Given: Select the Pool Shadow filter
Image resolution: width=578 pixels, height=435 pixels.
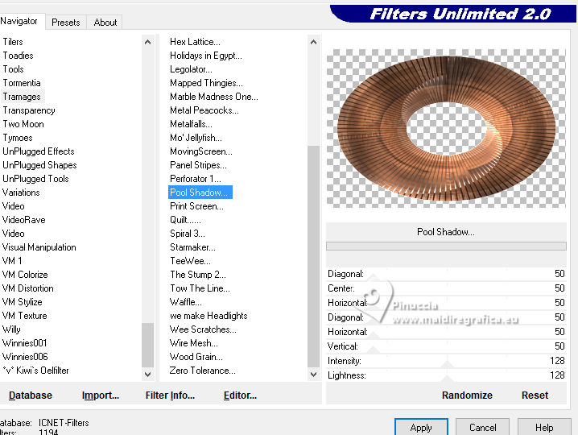Looking at the screenshot, I should (200, 193).
